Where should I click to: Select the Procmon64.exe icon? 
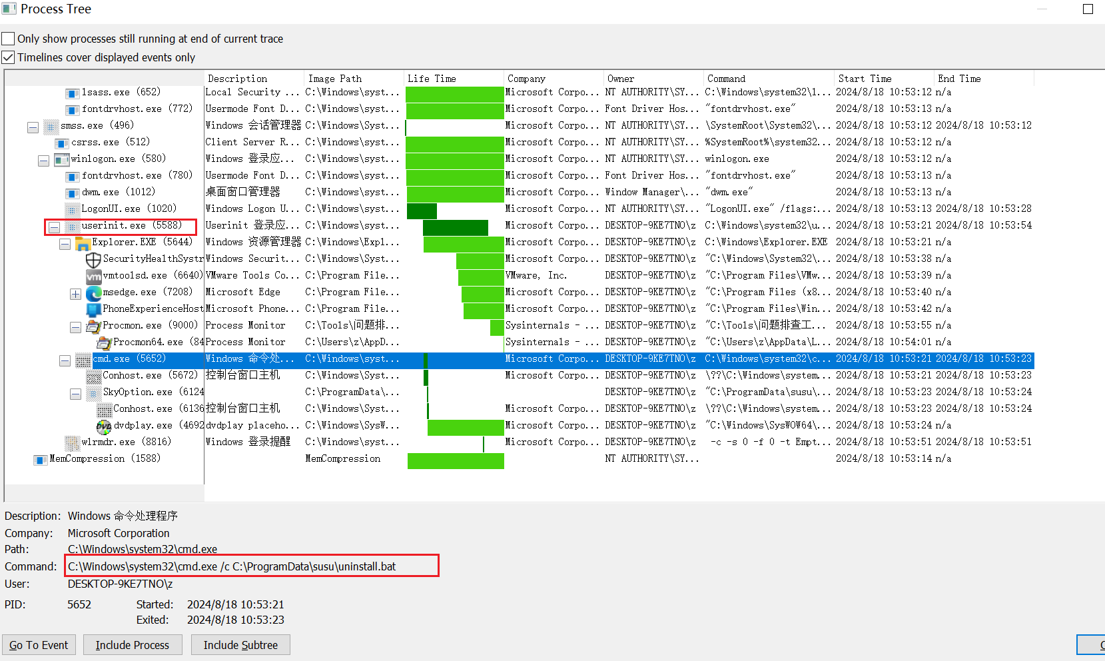point(105,342)
